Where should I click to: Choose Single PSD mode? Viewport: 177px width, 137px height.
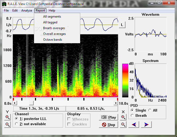[x=138, y=110]
